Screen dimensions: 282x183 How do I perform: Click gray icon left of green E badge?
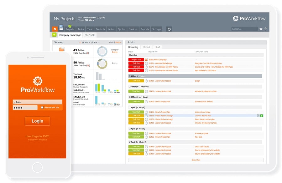(258, 116)
